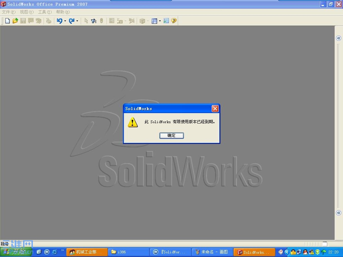Close the SolidWorks expiration dialog
Screen dimensions: 343x257
215,109
